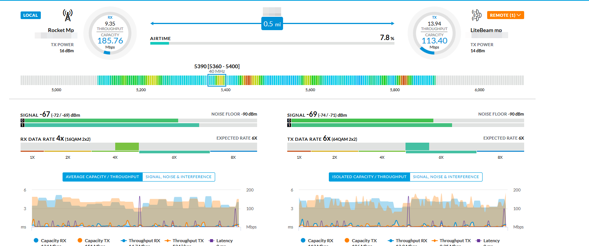Click the Capacity TX legend dot, left chart
The width and height of the screenshot is (589, 246).
pos(80,241)
